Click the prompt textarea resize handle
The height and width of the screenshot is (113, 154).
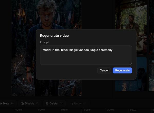point(131,64)
